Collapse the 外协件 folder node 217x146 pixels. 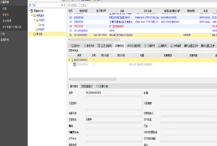click(35, 20)
